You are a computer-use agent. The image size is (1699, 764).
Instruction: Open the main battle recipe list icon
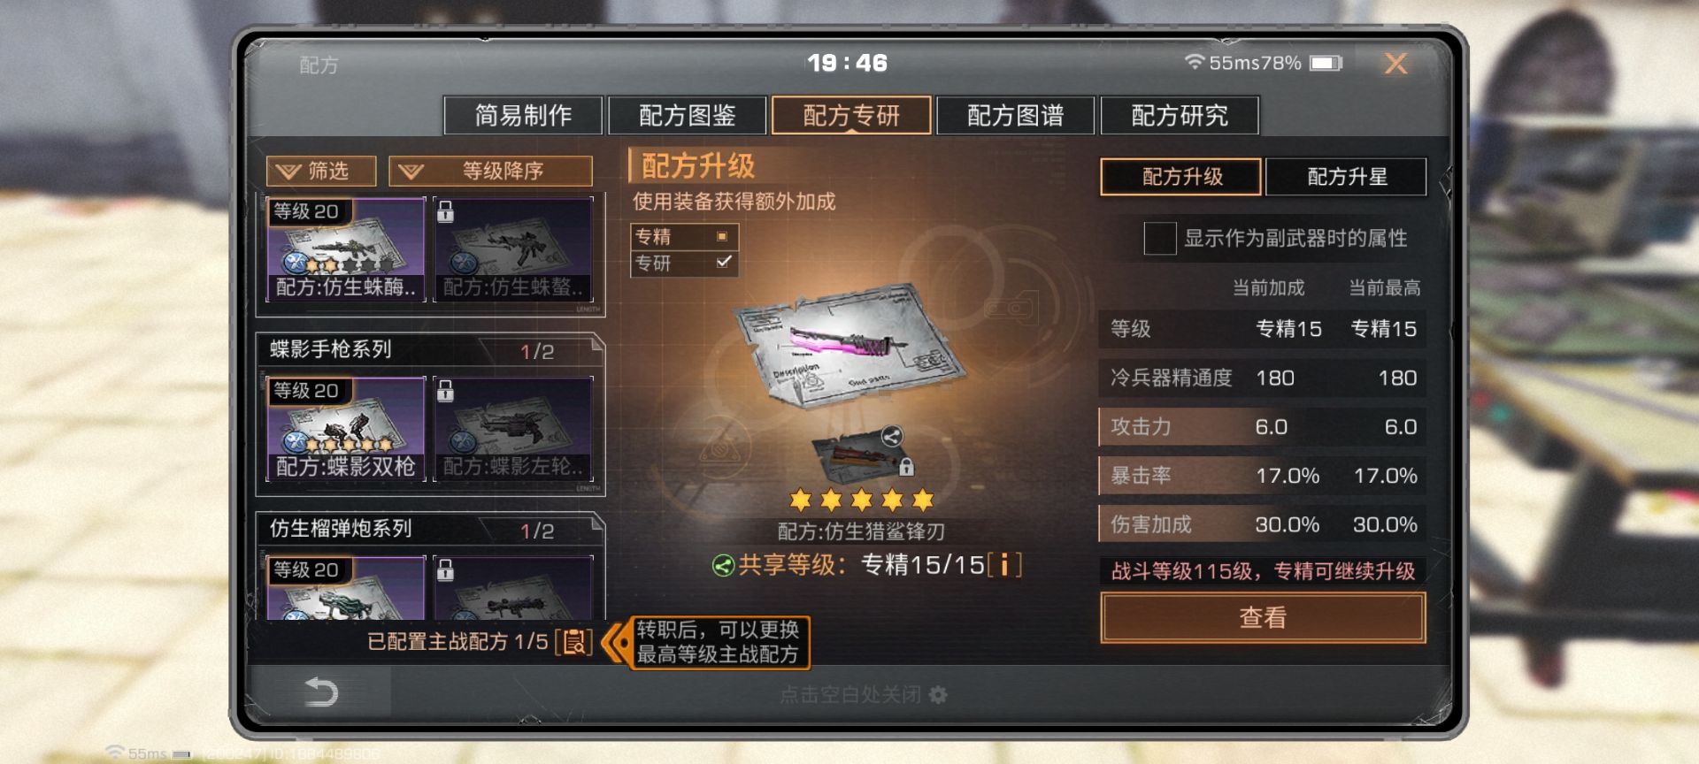pyautogui.click(x=574, y=642)
